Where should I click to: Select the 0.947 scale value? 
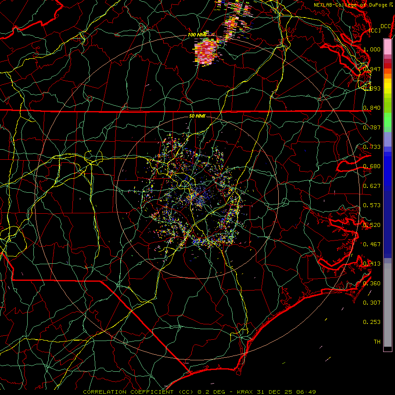pyautogui.click(x=372, y=69)
